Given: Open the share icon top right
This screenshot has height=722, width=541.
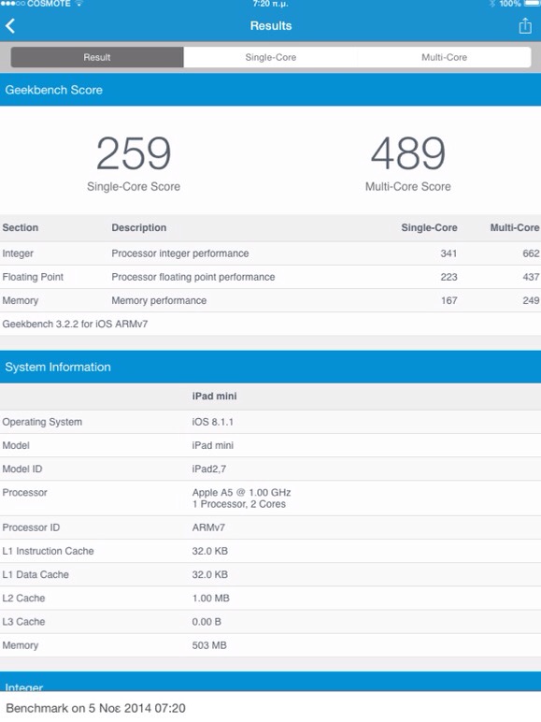Looking at the screenshot, I should pyautogui.click(x=525, y=25).
